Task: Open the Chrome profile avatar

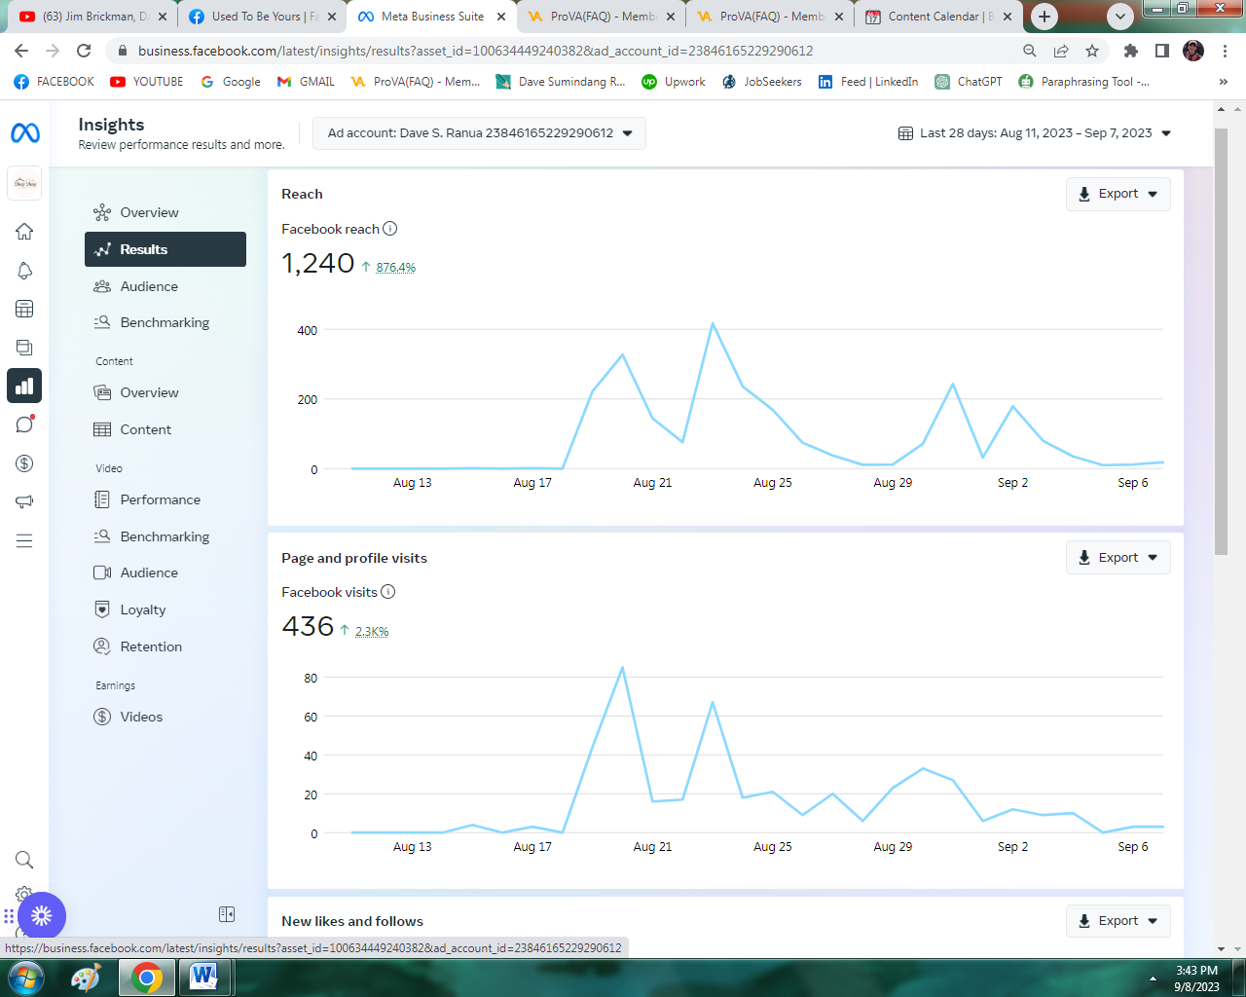Action: 1193,51
